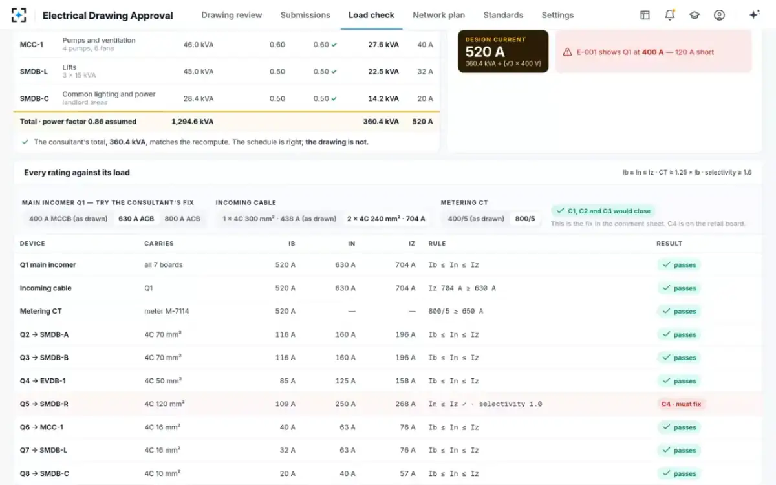Click the MCC-1 board row label
The height and width of the screenshot is (485, 776).
[32, 45]
